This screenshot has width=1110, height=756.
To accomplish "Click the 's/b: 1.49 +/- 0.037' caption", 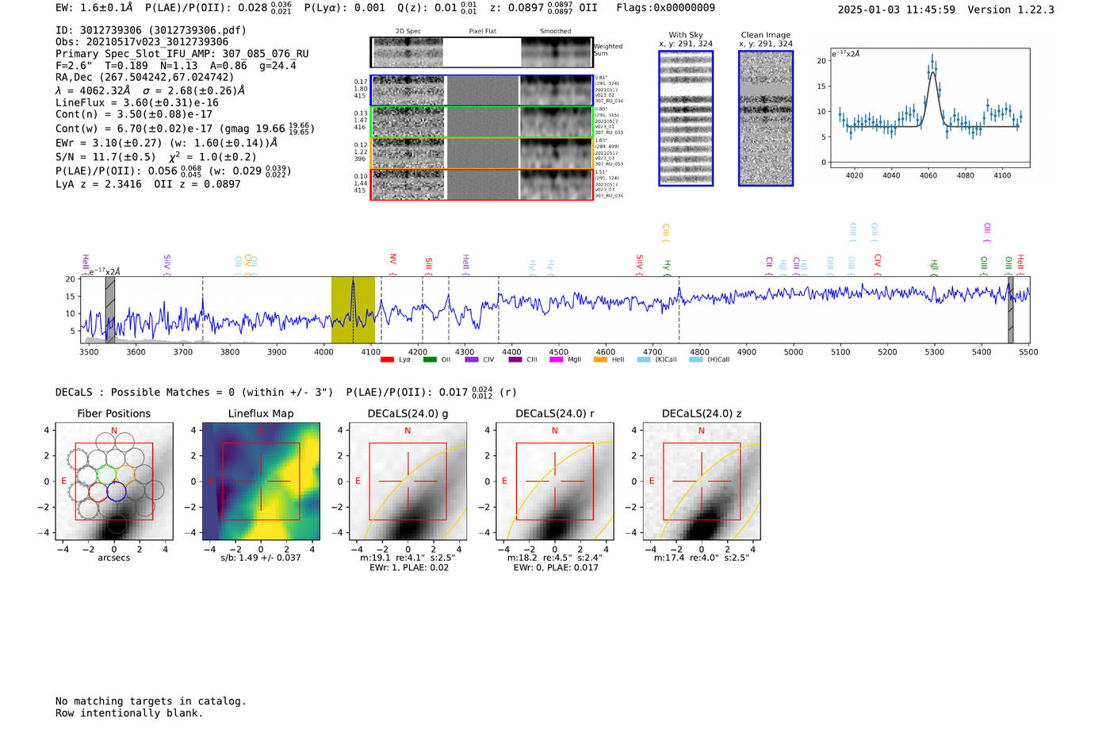I will tap(261, 558).
